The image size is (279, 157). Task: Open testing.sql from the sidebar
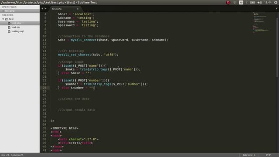pyautogui.click(x=17, y=31)
